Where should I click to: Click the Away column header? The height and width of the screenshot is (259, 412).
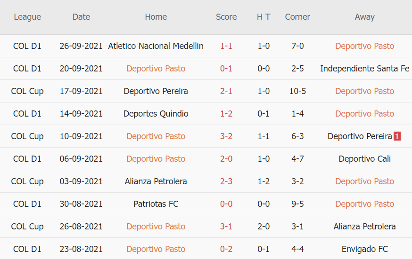[364, 17]
